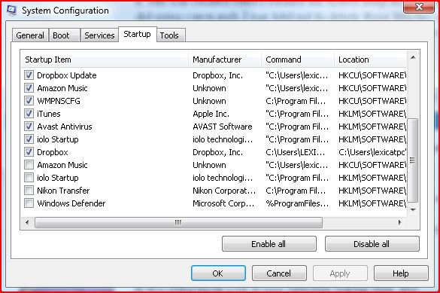Click the 'C:\Users\LEXI...' command cell
The height and width of the screenshot is (293, 440).
pos(295,152)
